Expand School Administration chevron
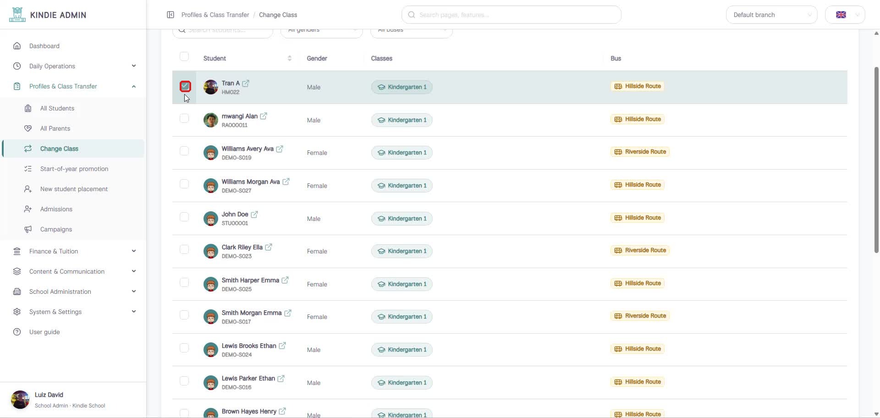The height and width of the screenshot is (418, 880). [x=134, y=291]
